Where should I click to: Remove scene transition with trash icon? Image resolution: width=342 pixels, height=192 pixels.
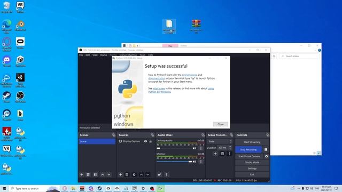point(222,154)
